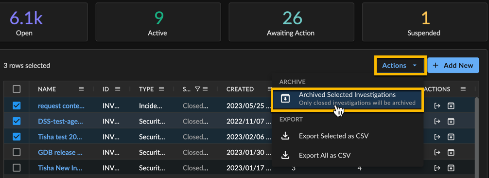Image resolution: width=489 pixels, height=178 pixels.
Task: Uncheck the request conte... row checkbox
Action: (17, 106)
